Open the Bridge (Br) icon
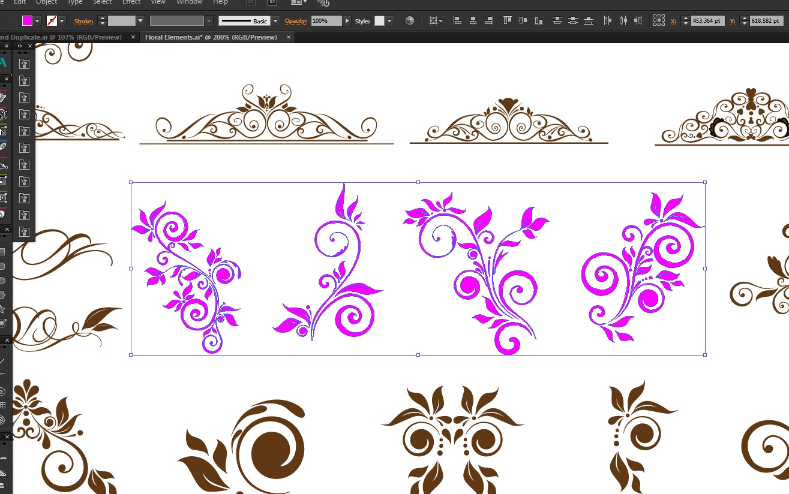This screenshot has height=494, width=789. coord(251,2)
